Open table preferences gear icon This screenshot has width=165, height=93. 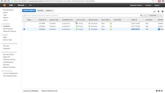click(159, 11)
